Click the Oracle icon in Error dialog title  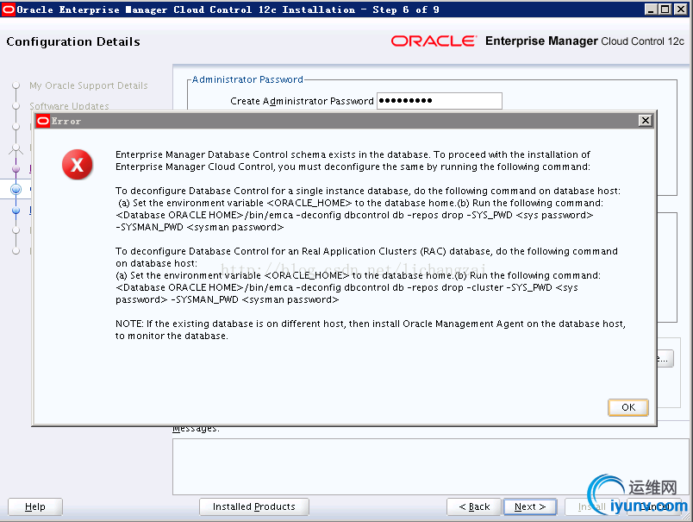pos(43,121)
